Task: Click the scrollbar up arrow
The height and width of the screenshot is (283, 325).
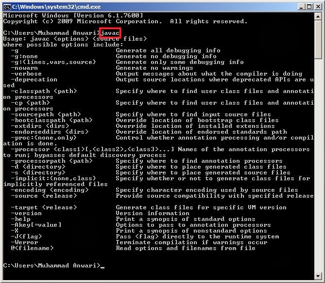Action: pos(318,16)
